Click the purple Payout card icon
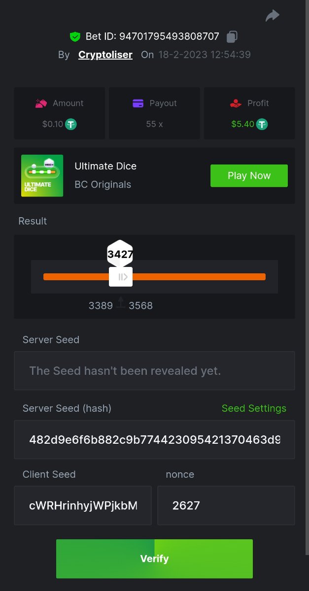This screenshot has height=591, width=309. tap(138, 103)
